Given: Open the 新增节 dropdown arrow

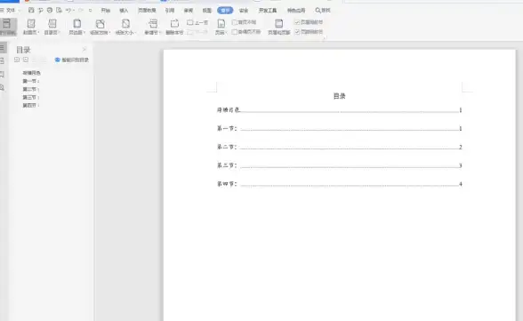Looking at the screenshot, I should coord(160,32).
